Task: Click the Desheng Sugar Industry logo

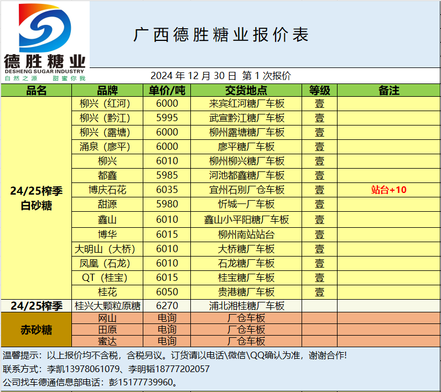Action: (x=45, y=42)
